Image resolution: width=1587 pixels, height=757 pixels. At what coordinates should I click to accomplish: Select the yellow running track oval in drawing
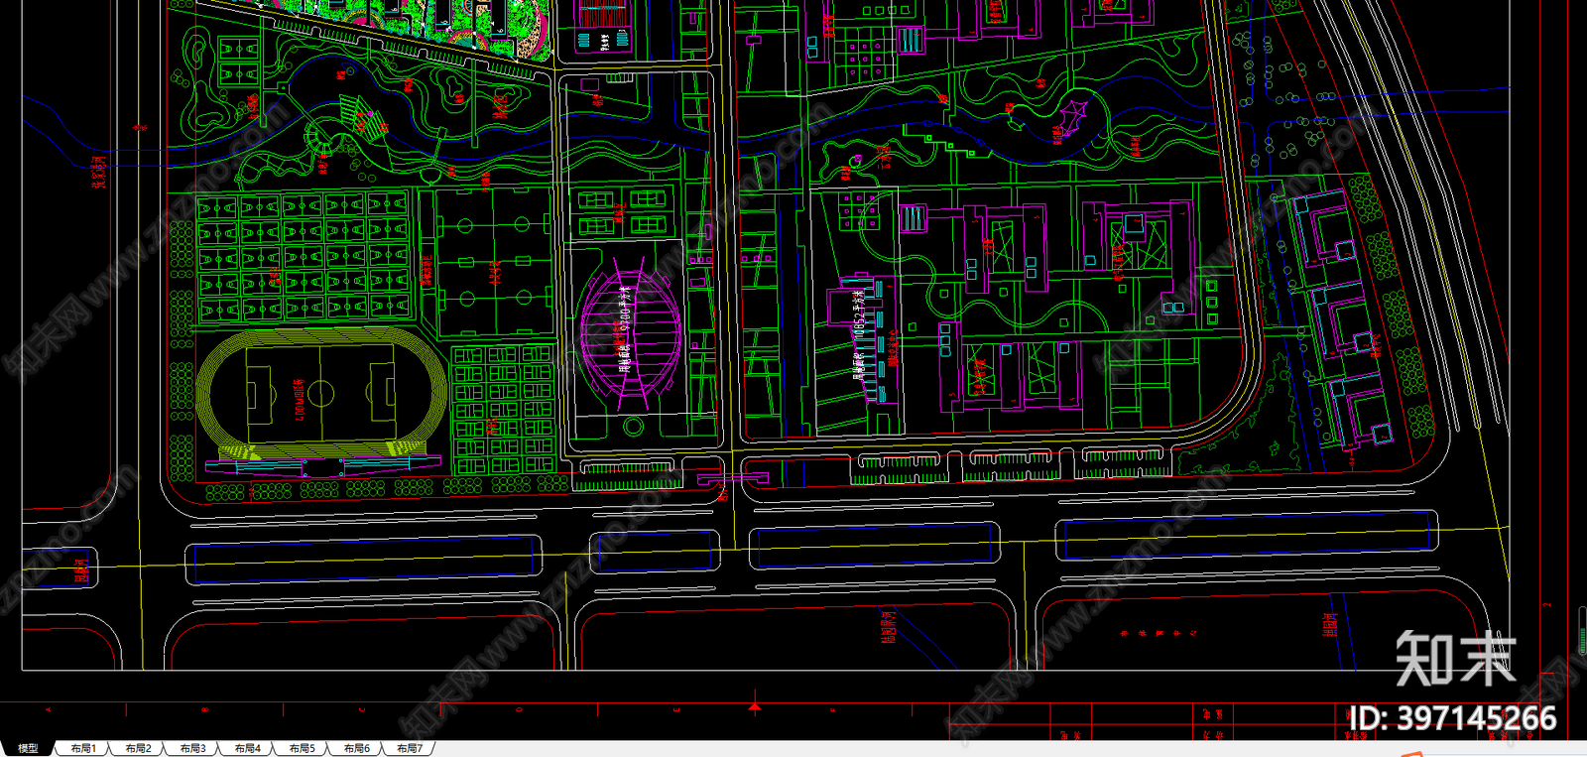tap(321, 393)
